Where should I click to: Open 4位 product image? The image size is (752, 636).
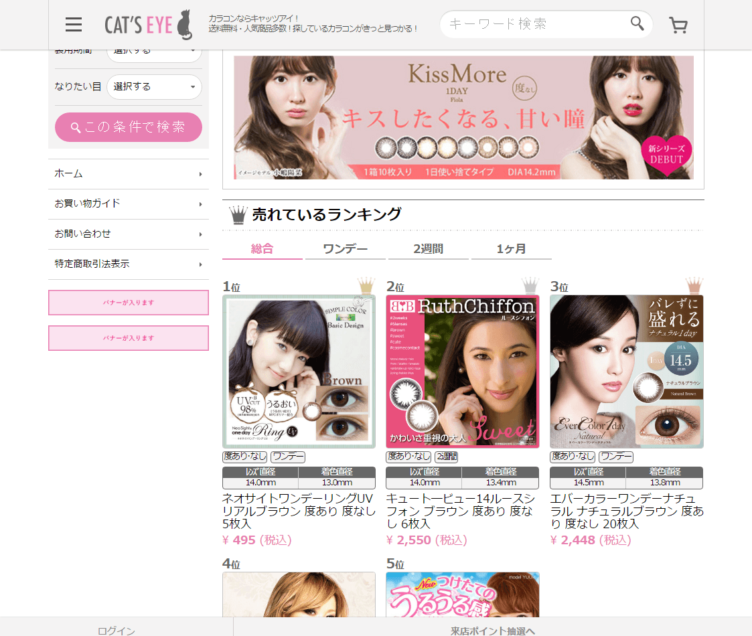(299, 594)
